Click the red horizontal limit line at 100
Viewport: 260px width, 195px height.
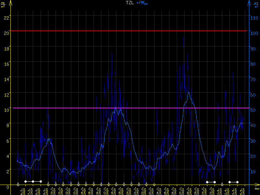coord(130,31)
